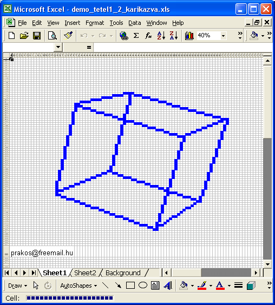This screenshot has width=275, height=305.
Task: Open the Insert menu
Action: pos(72,23)
